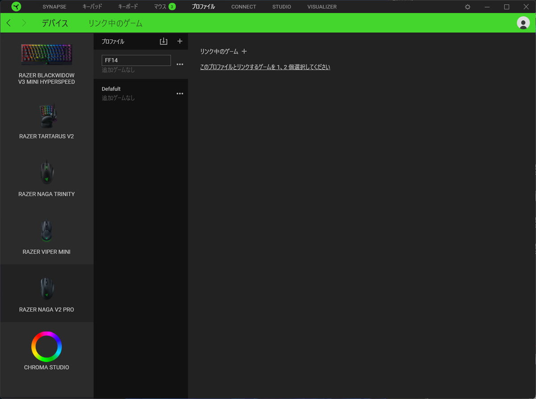This screenshot has height=399, width=536.
Task: Open settings via the gear icon
Action: point(468,7)
